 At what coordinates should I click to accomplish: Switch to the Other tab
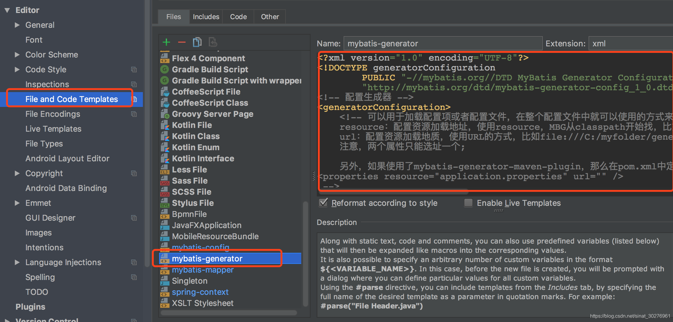pos(270,17)
